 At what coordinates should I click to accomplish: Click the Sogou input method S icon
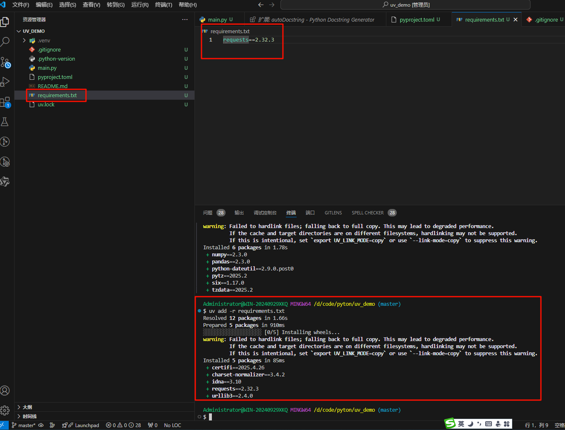(x=450, y=423)
